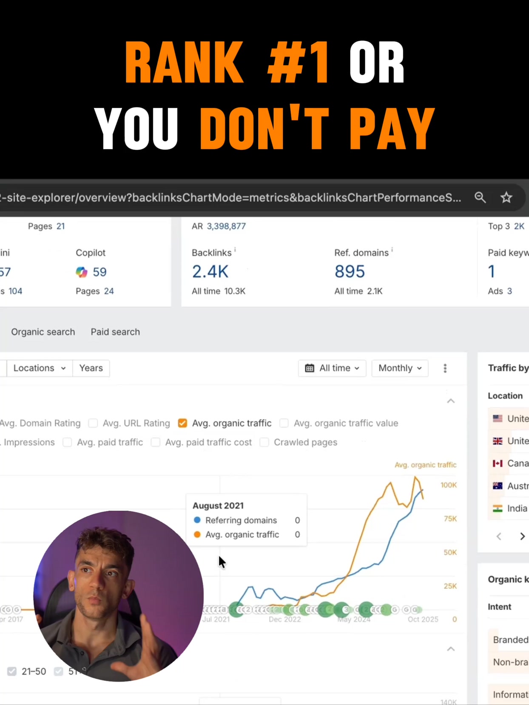This screenshot has width=529, height=705.
Task: Click the info icon beside Ref. domains
Action: pos(392,250)
